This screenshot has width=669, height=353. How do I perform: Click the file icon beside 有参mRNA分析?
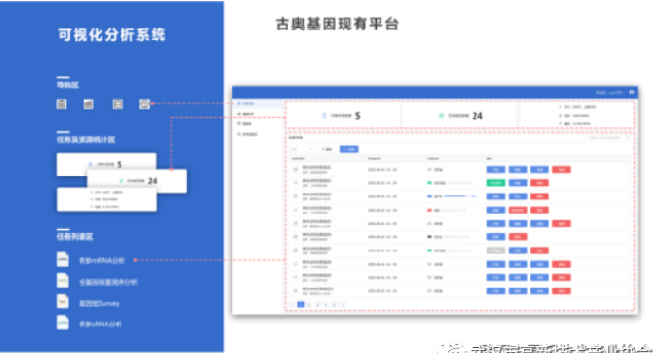point(63,259)
